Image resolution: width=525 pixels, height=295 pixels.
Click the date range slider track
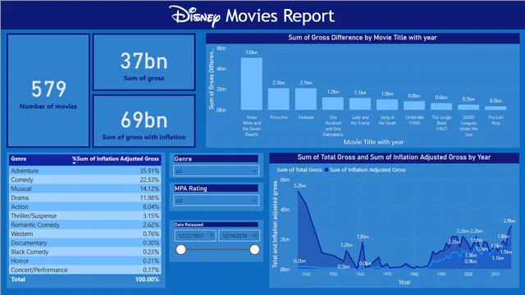(x=217, y=249)
